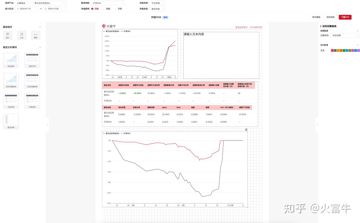Pick the purple color scheme swatch
The height and width of the screenshot is (223, 360).
coord(358,50)
